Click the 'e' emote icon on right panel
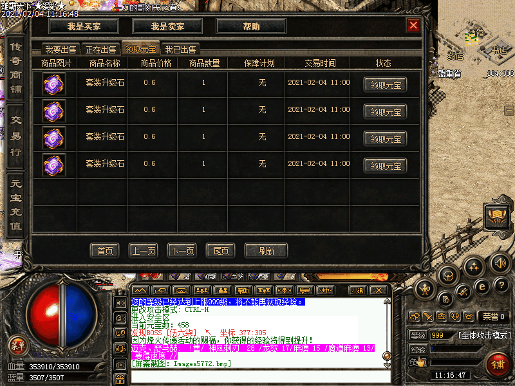 click(481, 287)
